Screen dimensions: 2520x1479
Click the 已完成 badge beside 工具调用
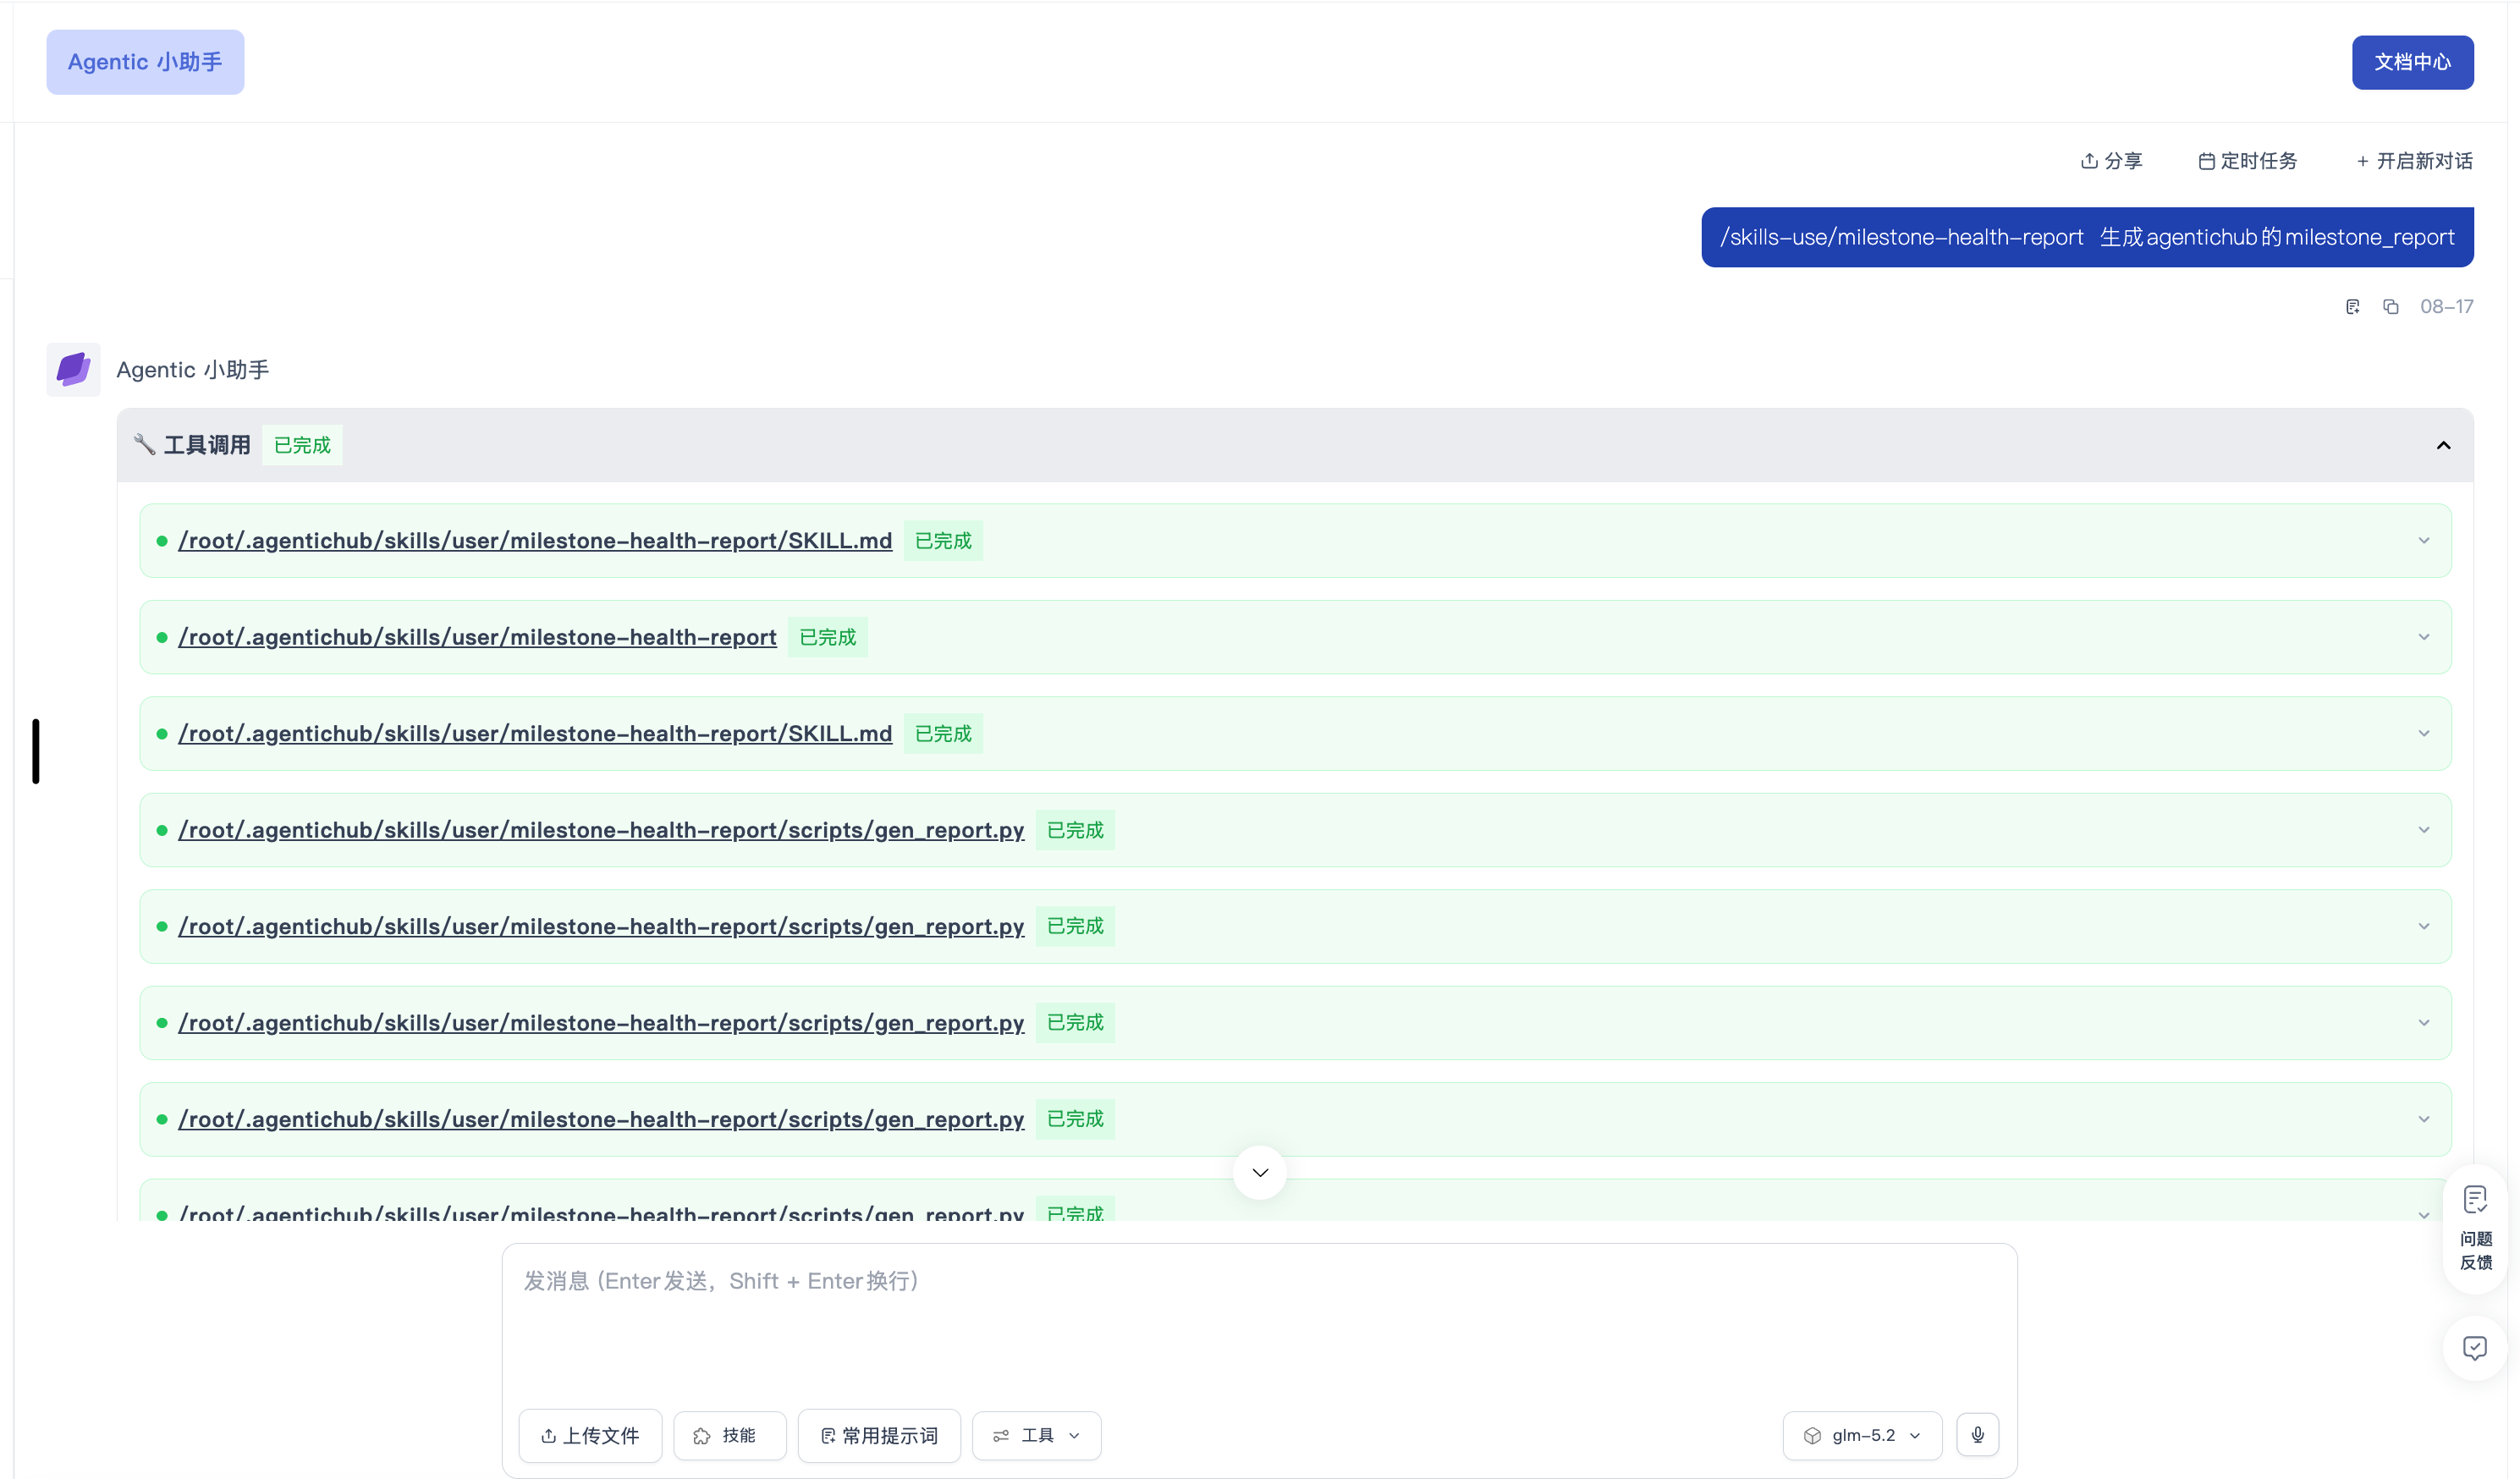[302, 445]
